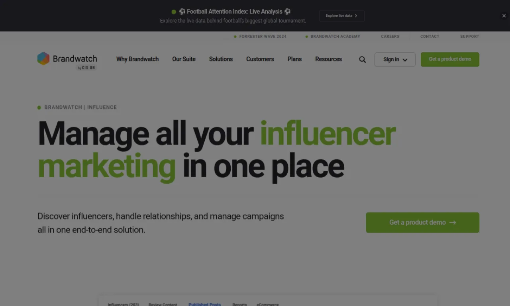This screenshot has width=510, height=306.
Task: Click the search magnifier icon
Action: pos(362,59)
